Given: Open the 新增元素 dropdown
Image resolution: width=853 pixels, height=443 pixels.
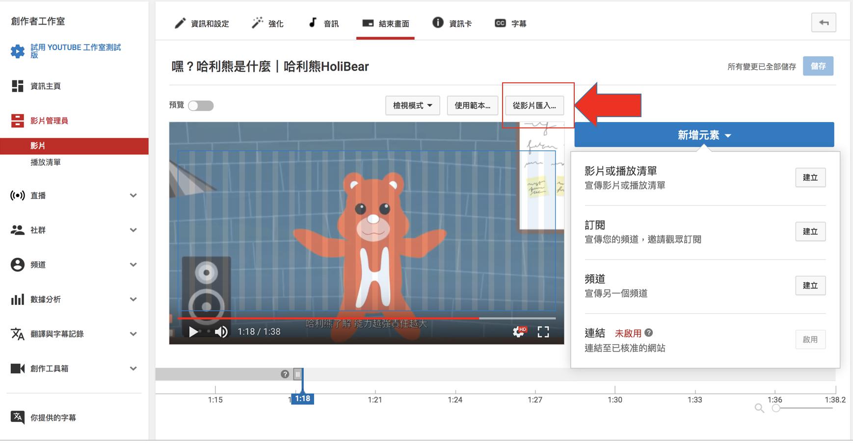Looking at the screenshot, I should [704, 135].
